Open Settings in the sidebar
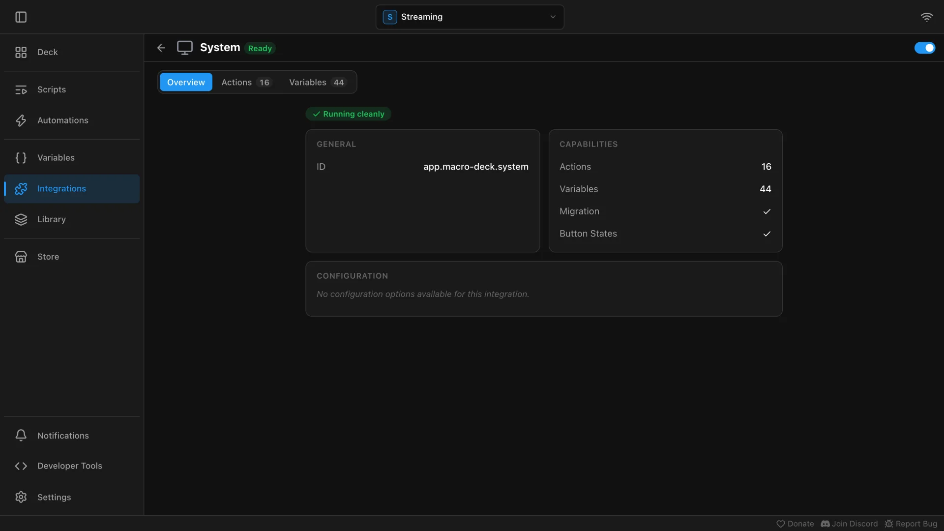 (x=72, y=497)
